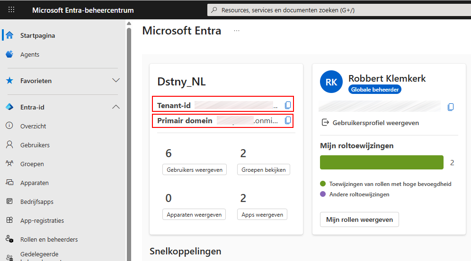The height and width of the screenshot is (261, 471).
Task: Copy the Primair domein value
Action: pos(288,120)
